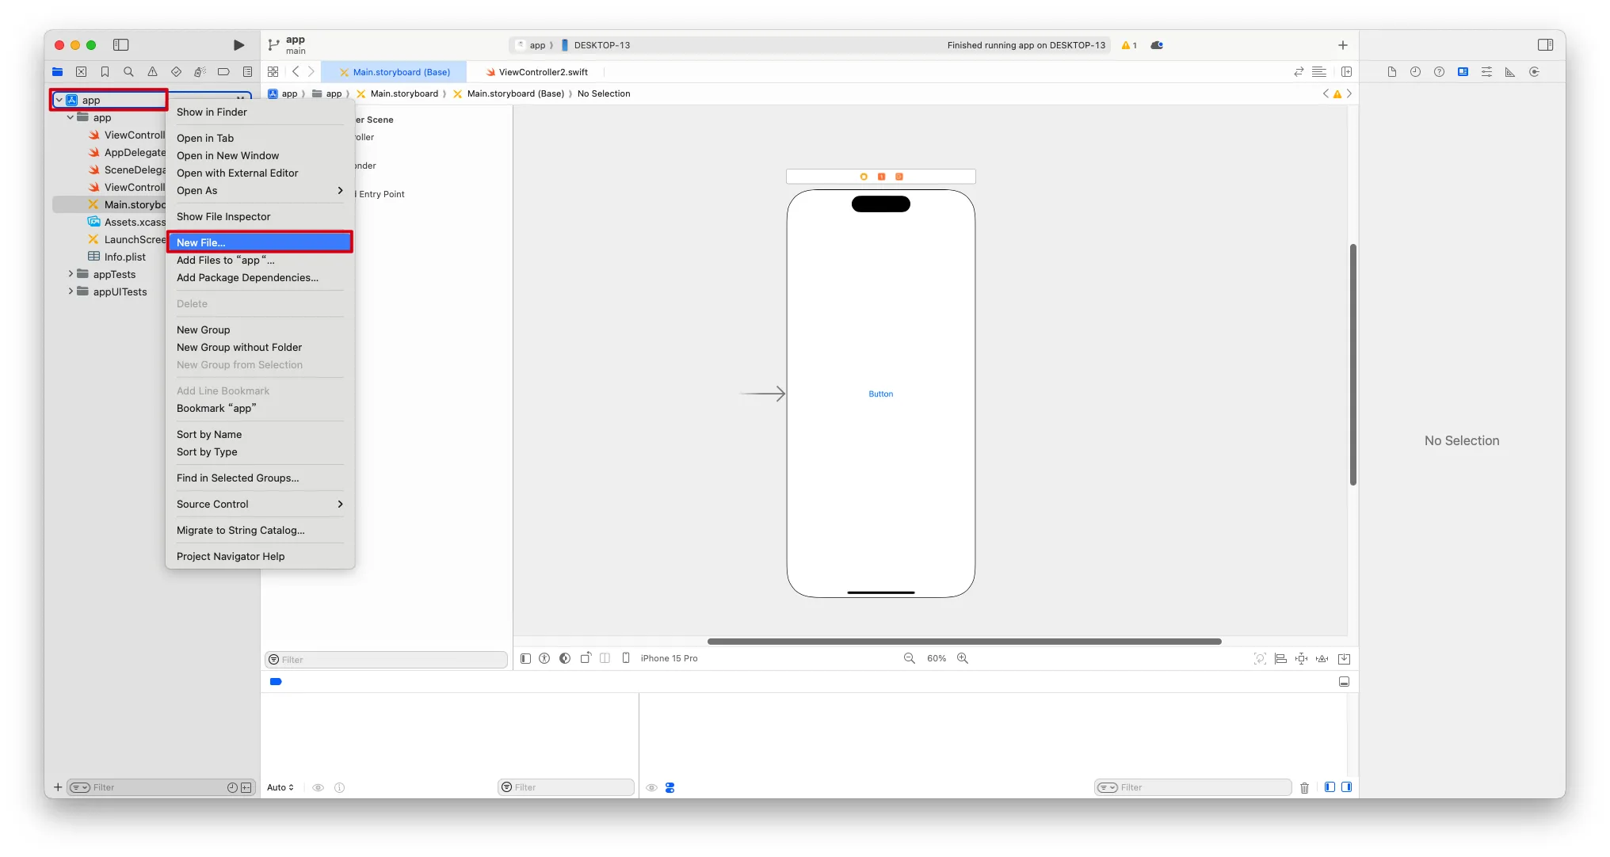
Task: Change the canvas zoom level from 60%
Action: pos(936,658)
